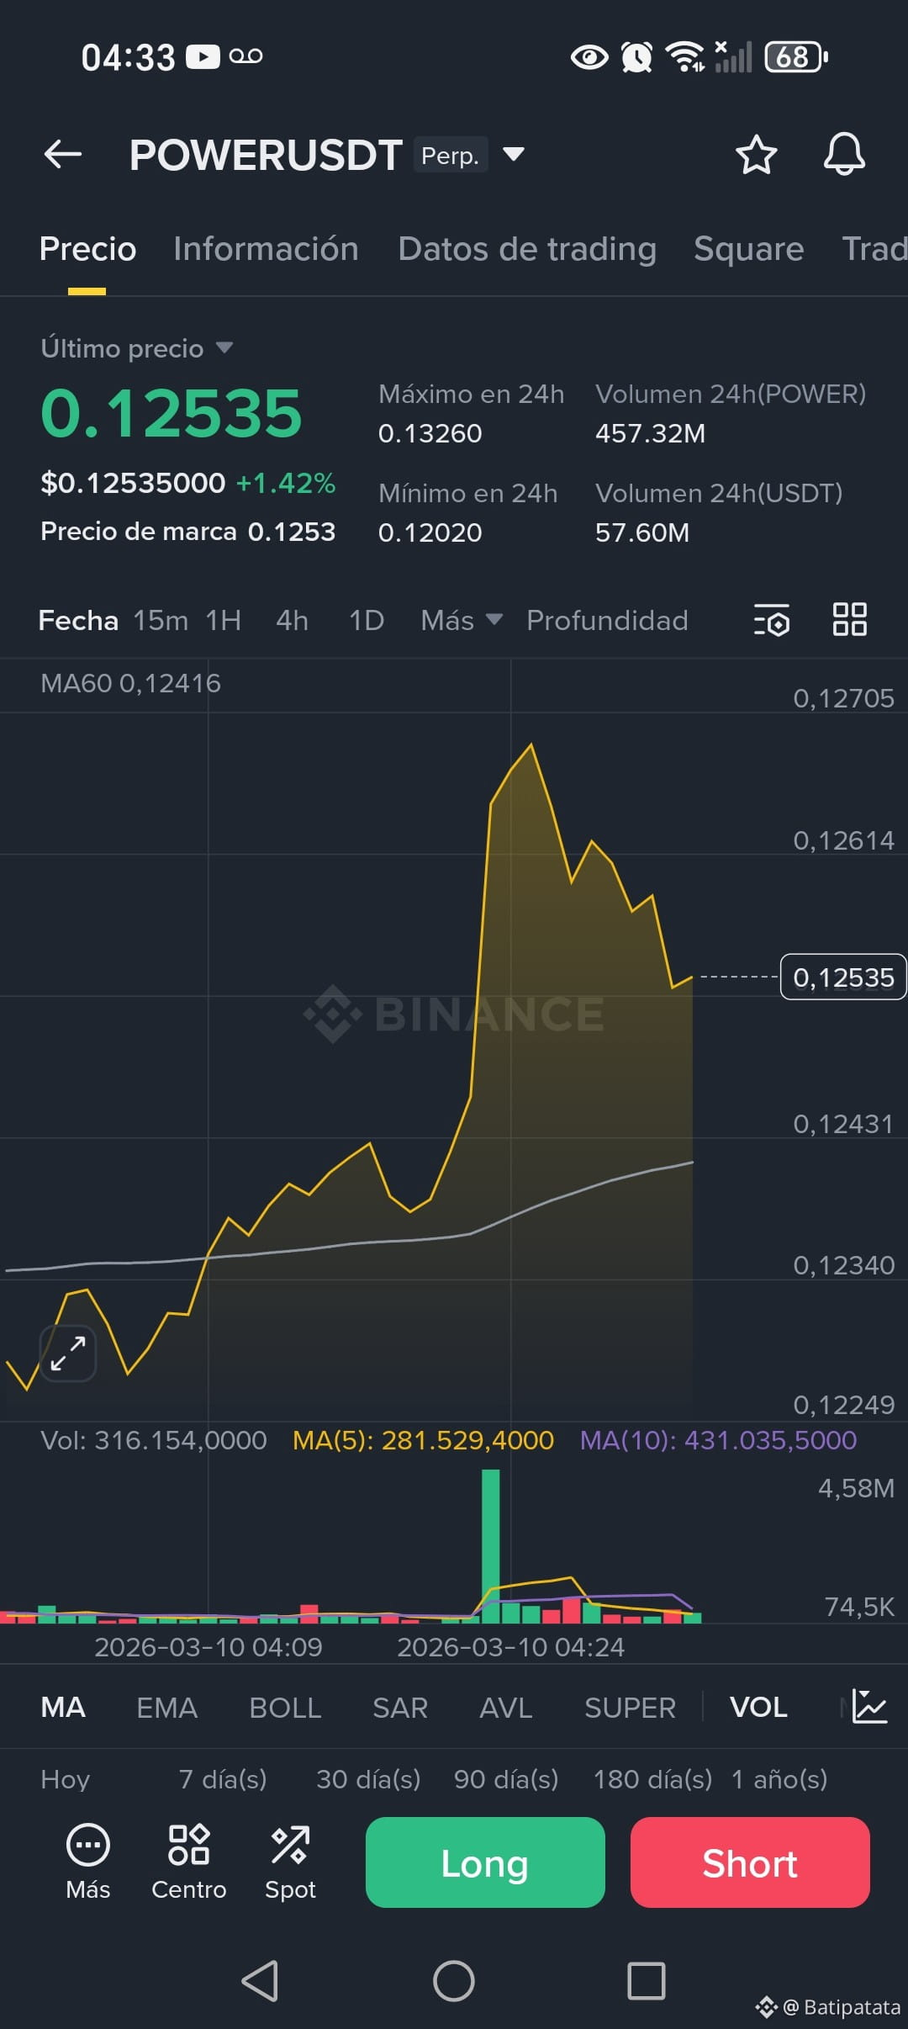This screenshot has height=2029, width=908.
Task: Open chart settings icon beside Profundidad
Action: coord(772,620)
